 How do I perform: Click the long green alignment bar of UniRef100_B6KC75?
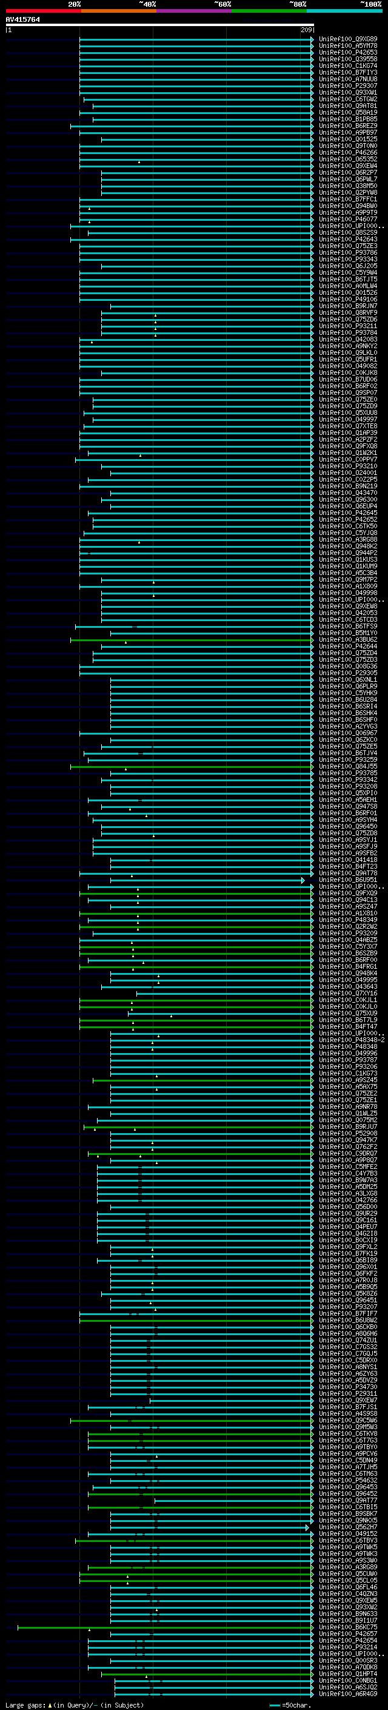pos(166,1627)
